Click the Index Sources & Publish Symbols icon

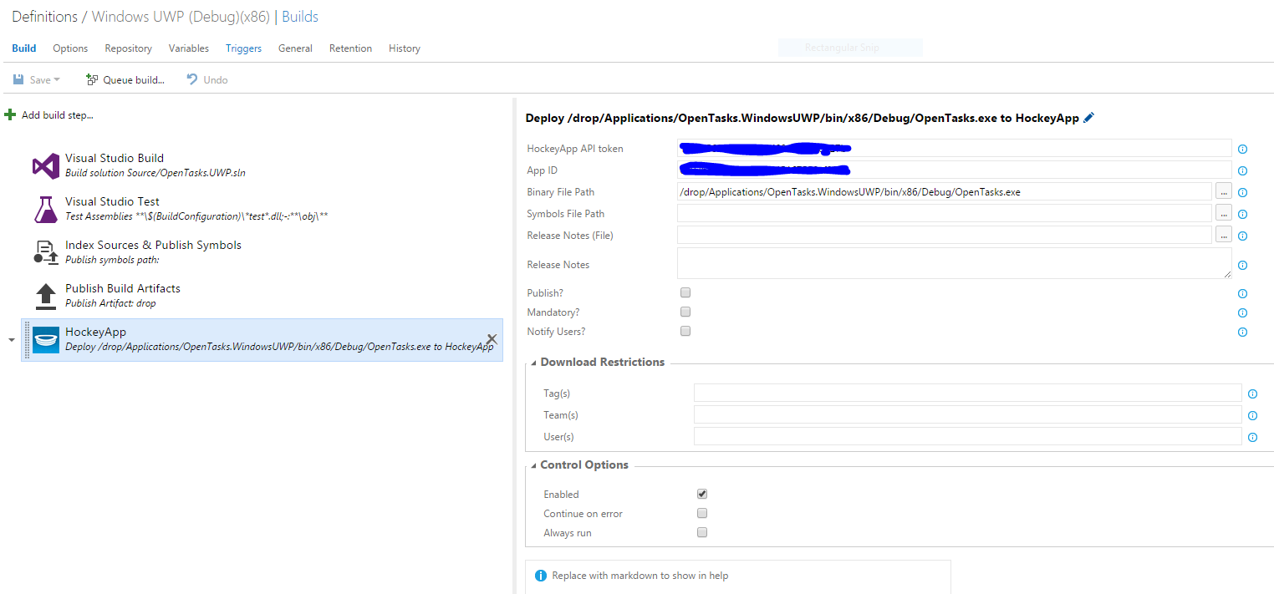click(x=46, y=252)
